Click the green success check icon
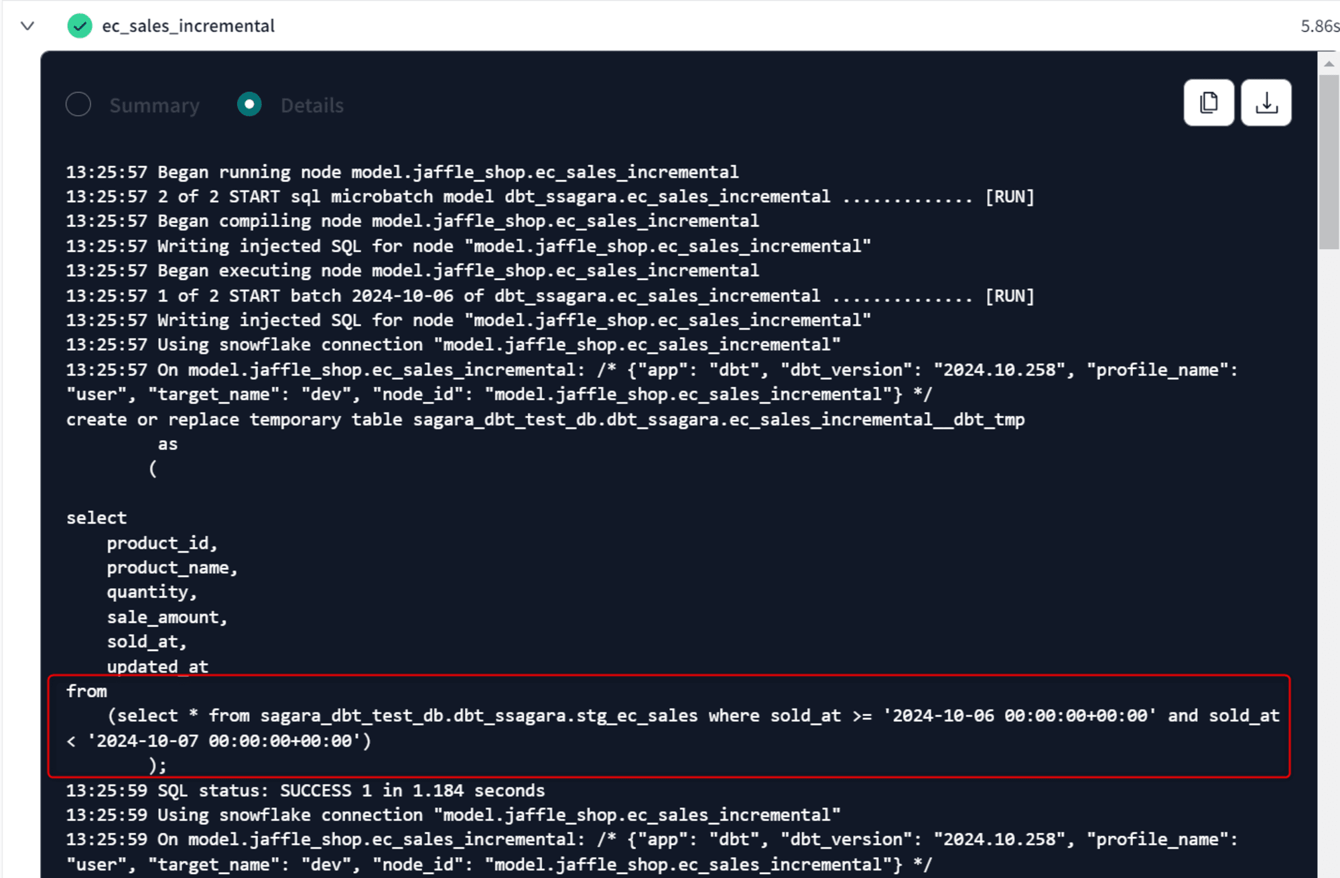 (x=80, y=26)
